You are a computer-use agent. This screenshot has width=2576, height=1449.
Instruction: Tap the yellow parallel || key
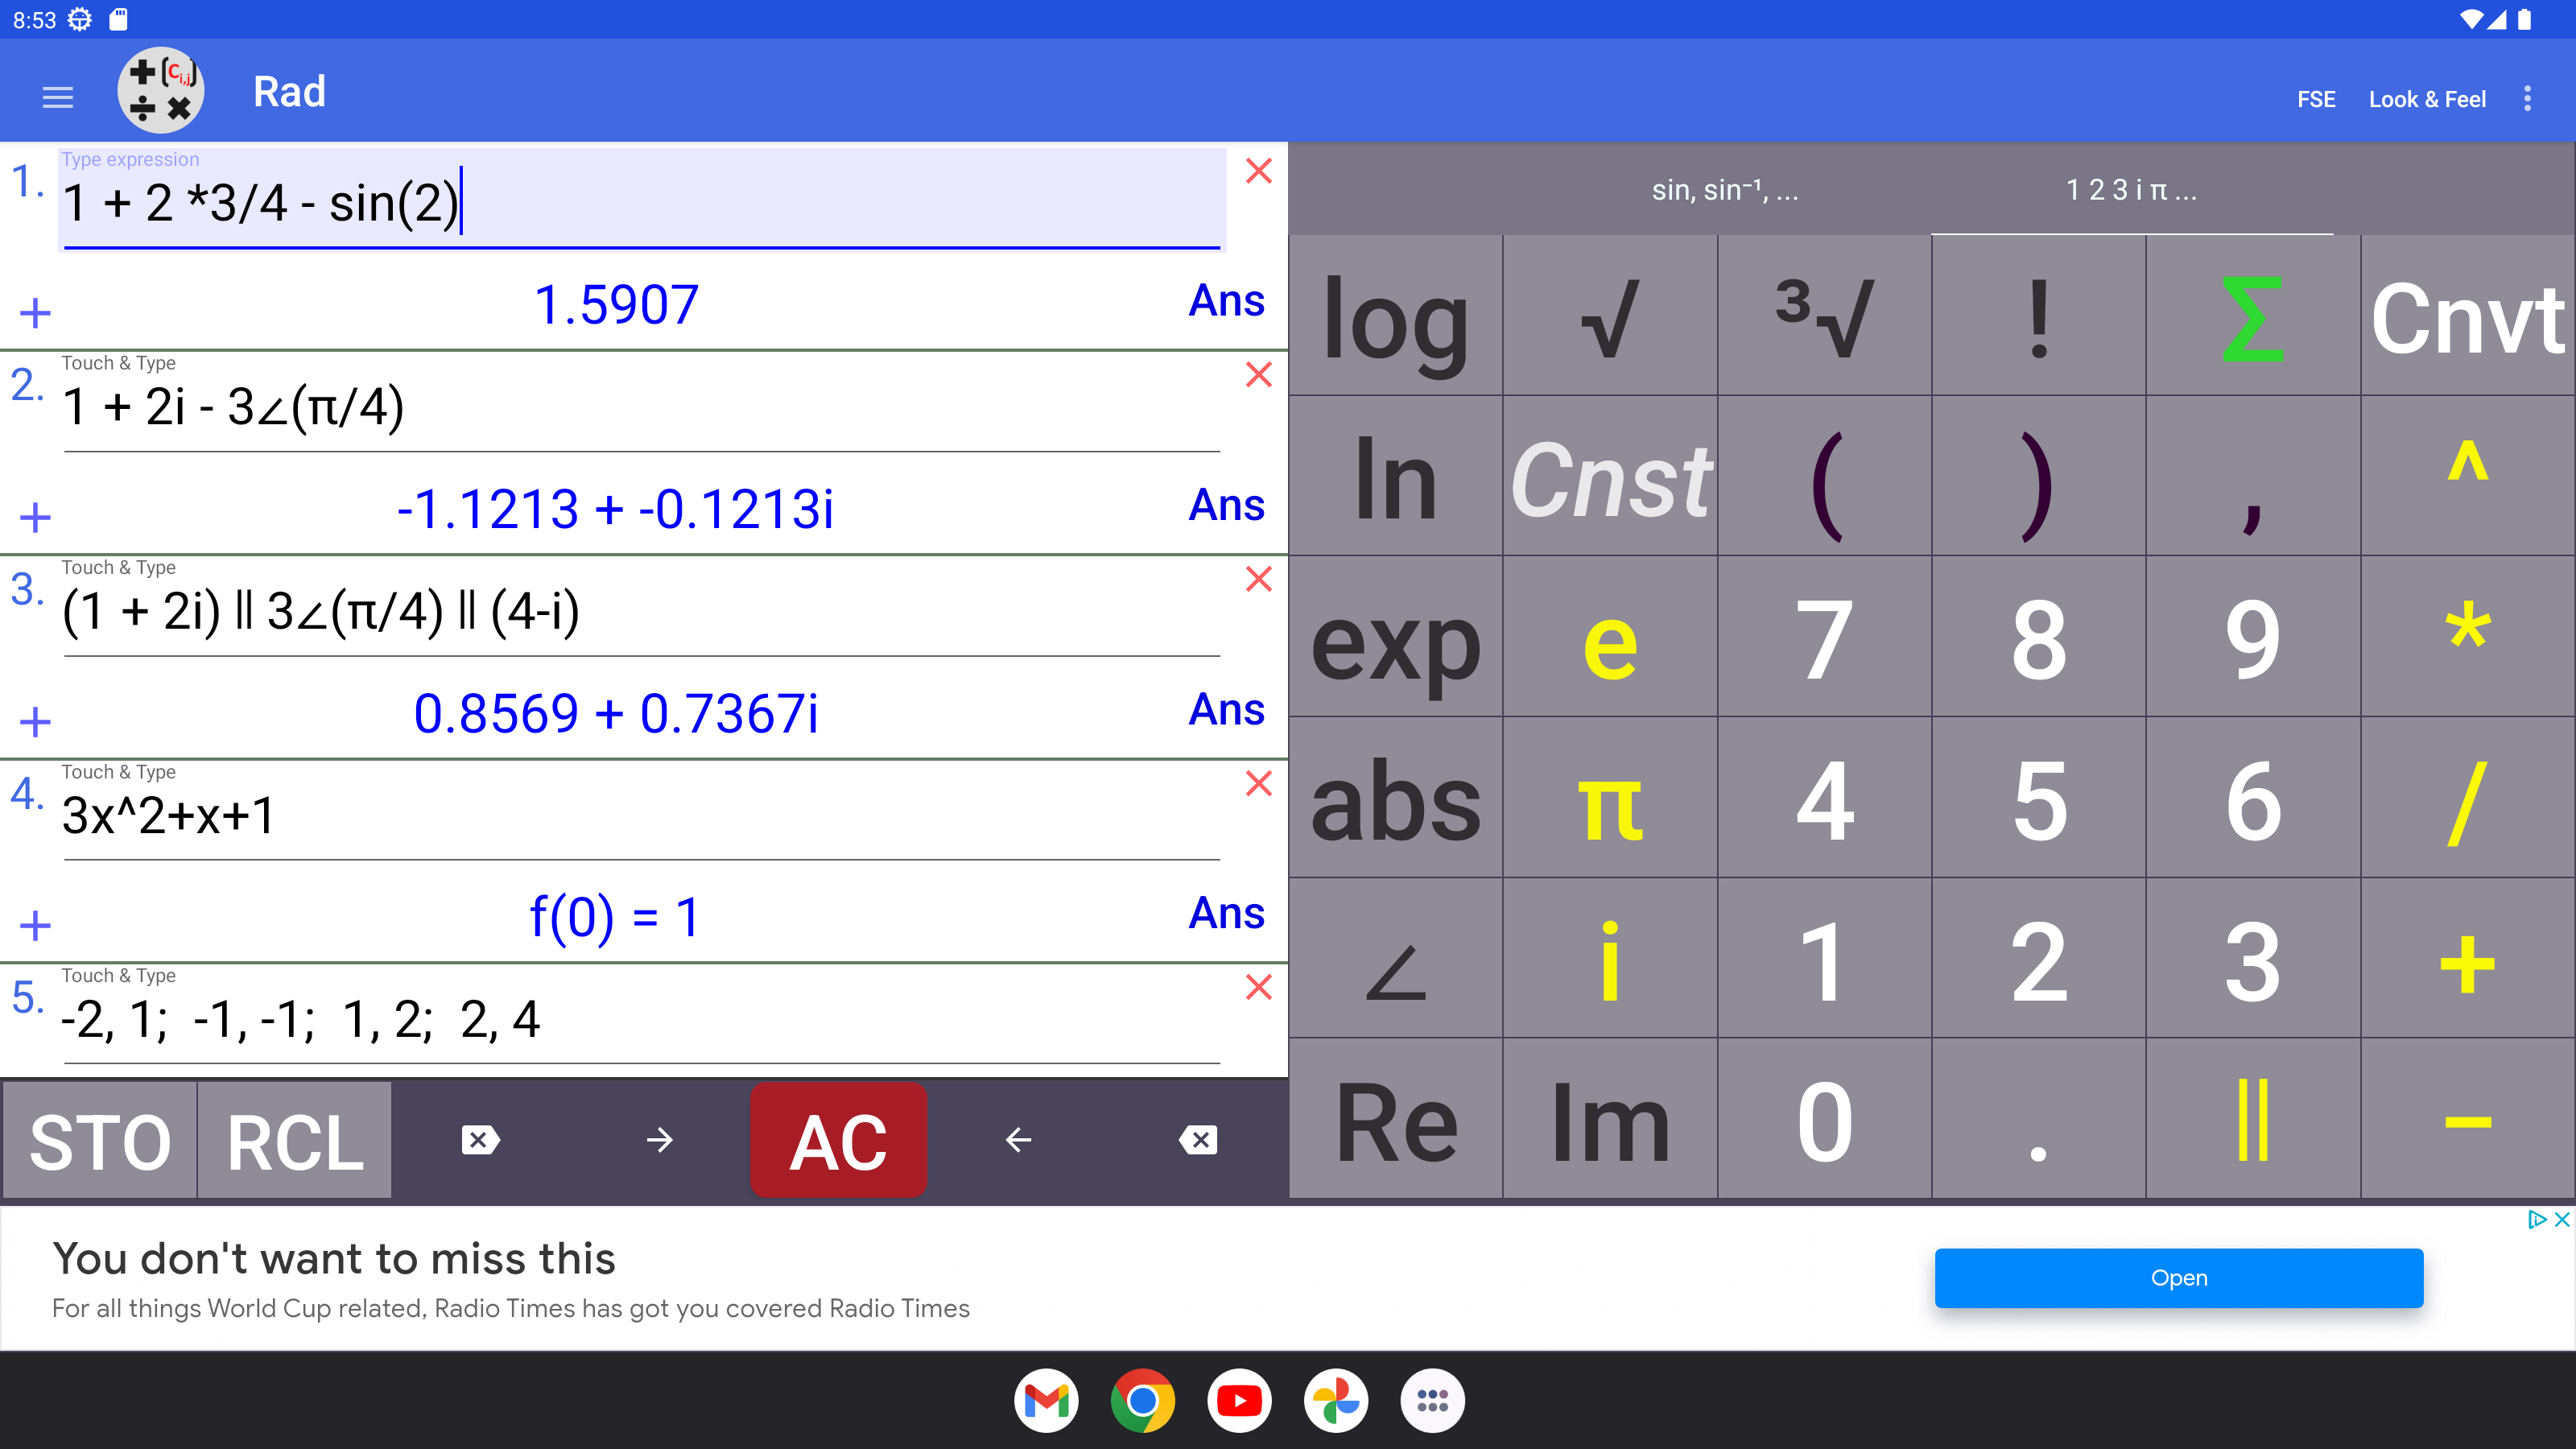[x=2253, y=1119]
